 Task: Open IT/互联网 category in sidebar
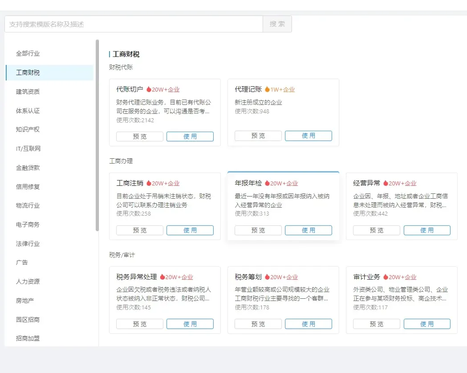coord(28,148)
